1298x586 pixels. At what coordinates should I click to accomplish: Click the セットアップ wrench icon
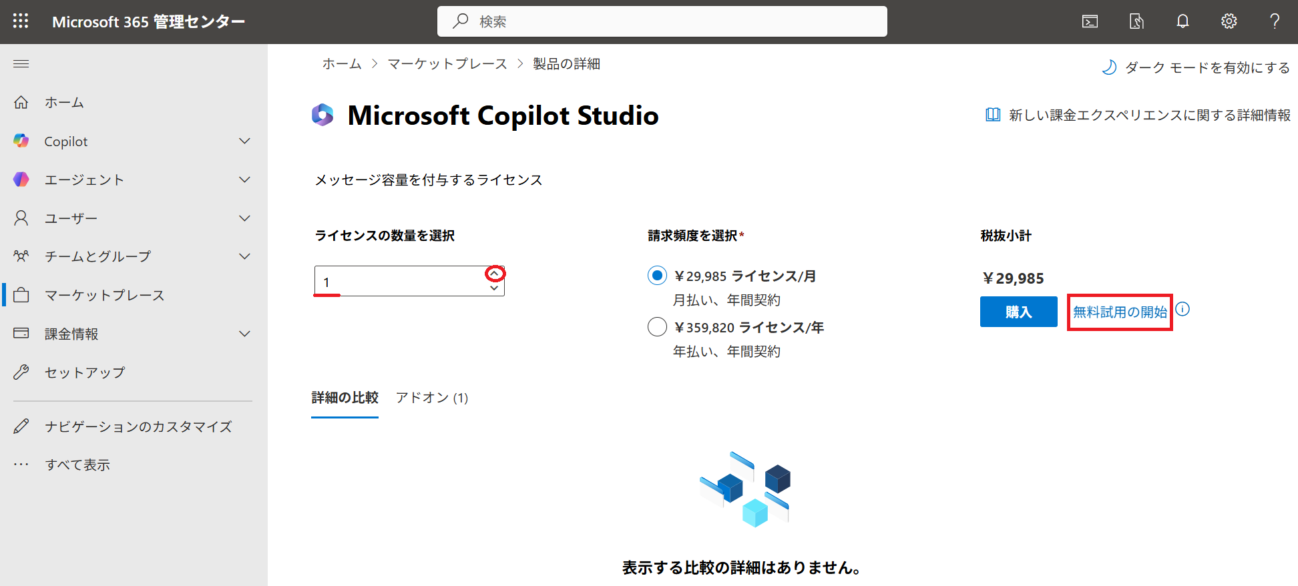(x=21, y=372)
